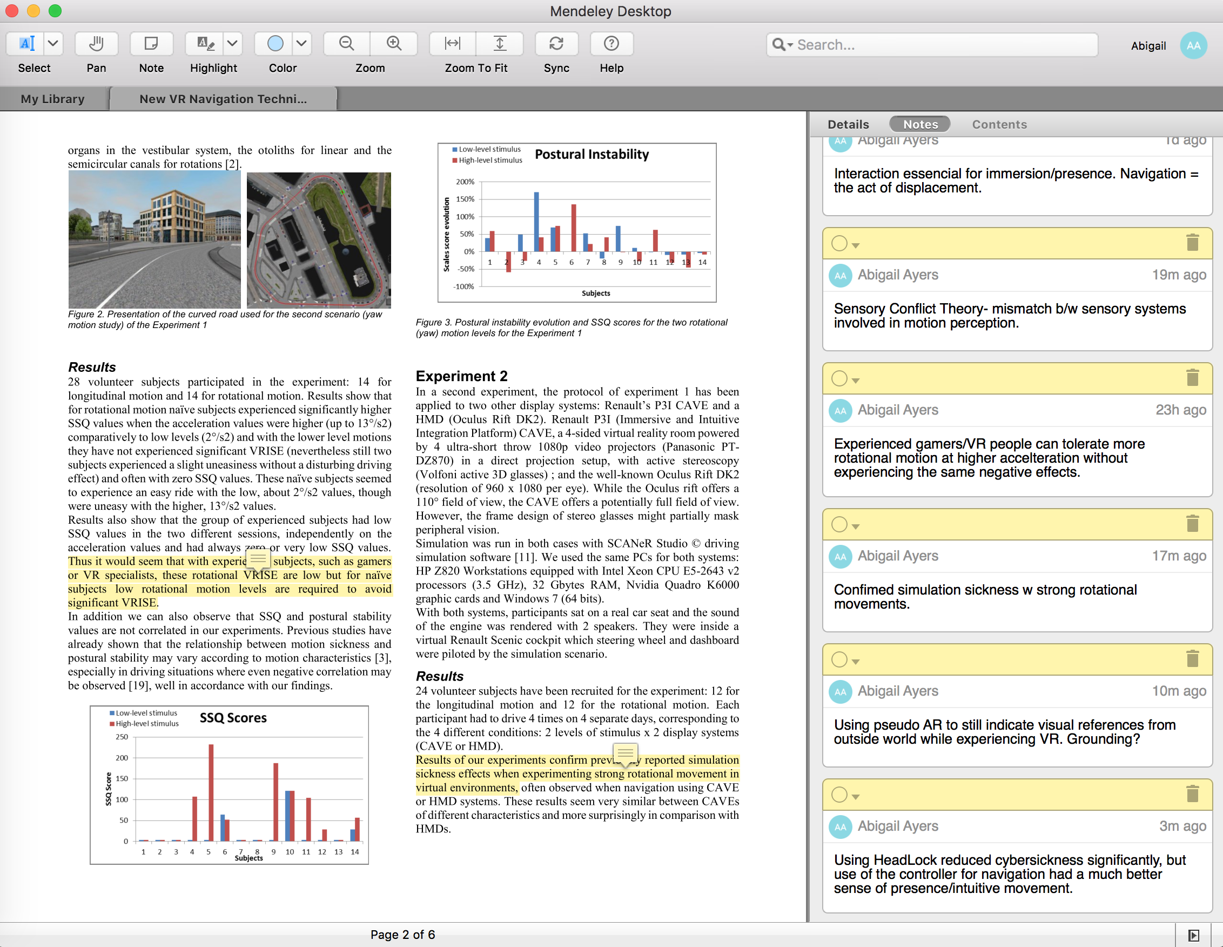
Task: Open the Details panel tab
Action: click(x=848, y=124)
